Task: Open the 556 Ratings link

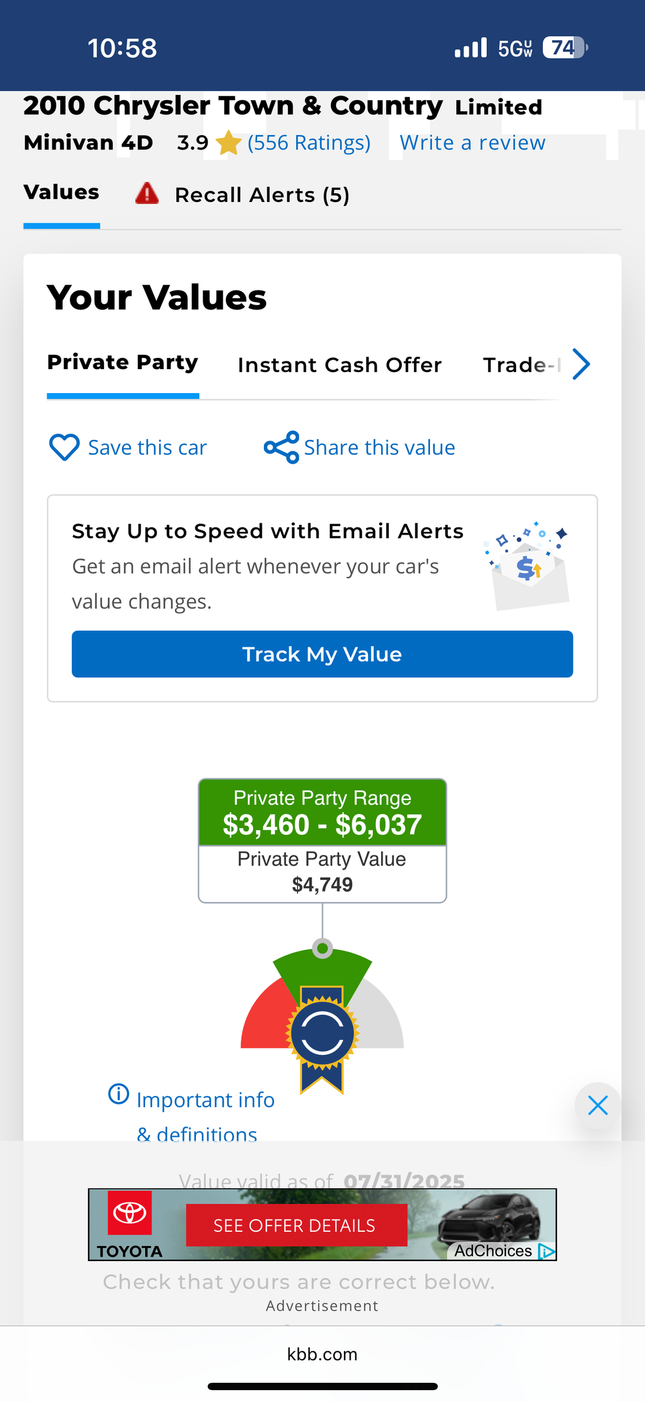Action: (309, 143)
